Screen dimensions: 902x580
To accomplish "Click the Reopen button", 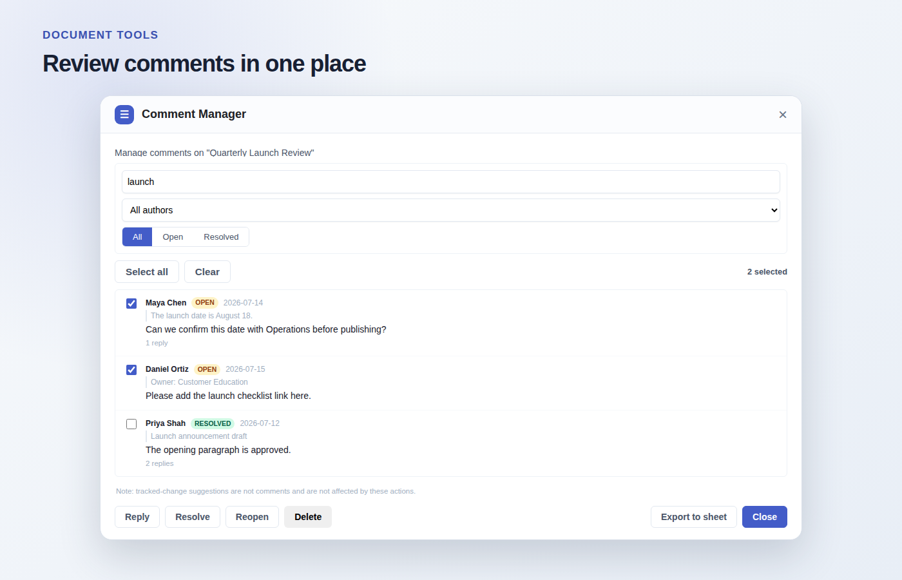I will click(x=252, y=517).
